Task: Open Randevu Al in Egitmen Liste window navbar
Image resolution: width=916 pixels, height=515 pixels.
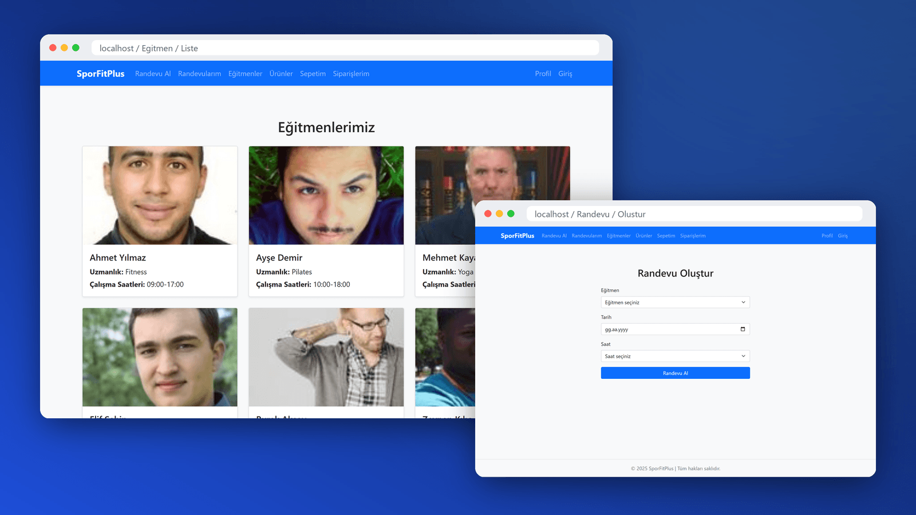Action: point(153,74)
